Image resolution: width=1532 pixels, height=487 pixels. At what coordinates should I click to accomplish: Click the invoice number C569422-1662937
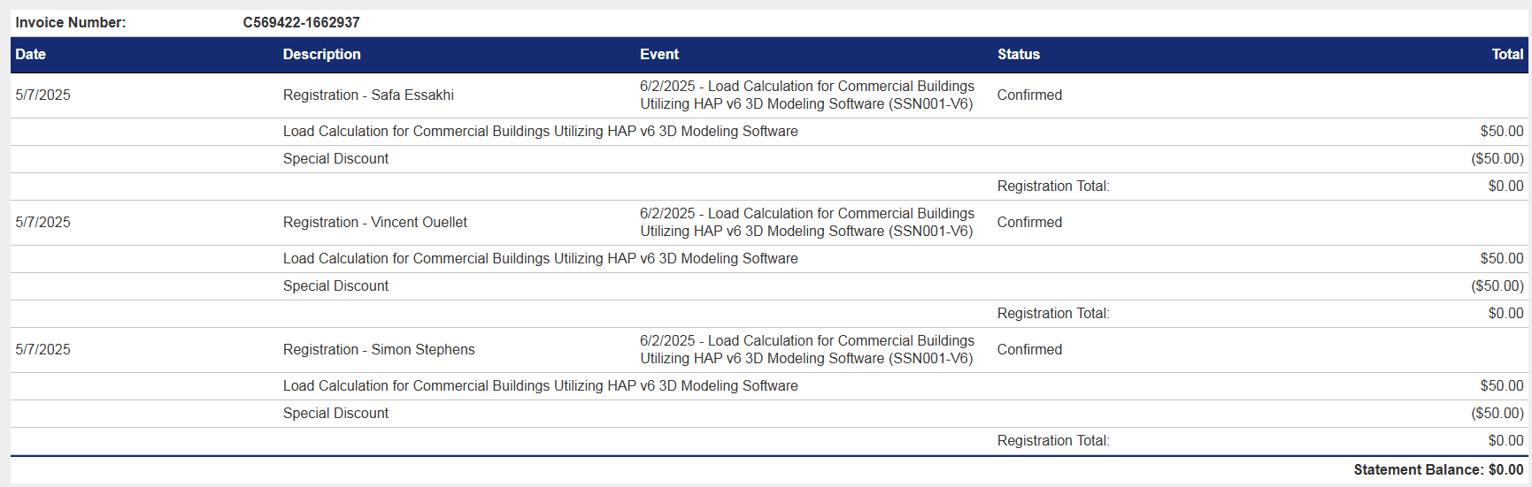(301, 23)
